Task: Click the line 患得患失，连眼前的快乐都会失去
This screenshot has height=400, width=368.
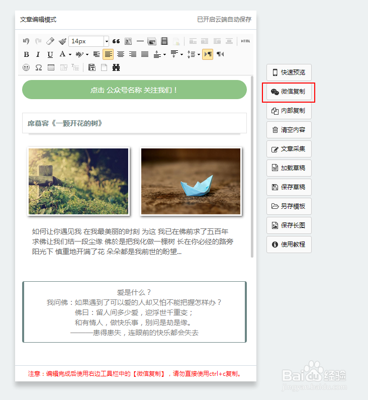Action: coord(134,333)
